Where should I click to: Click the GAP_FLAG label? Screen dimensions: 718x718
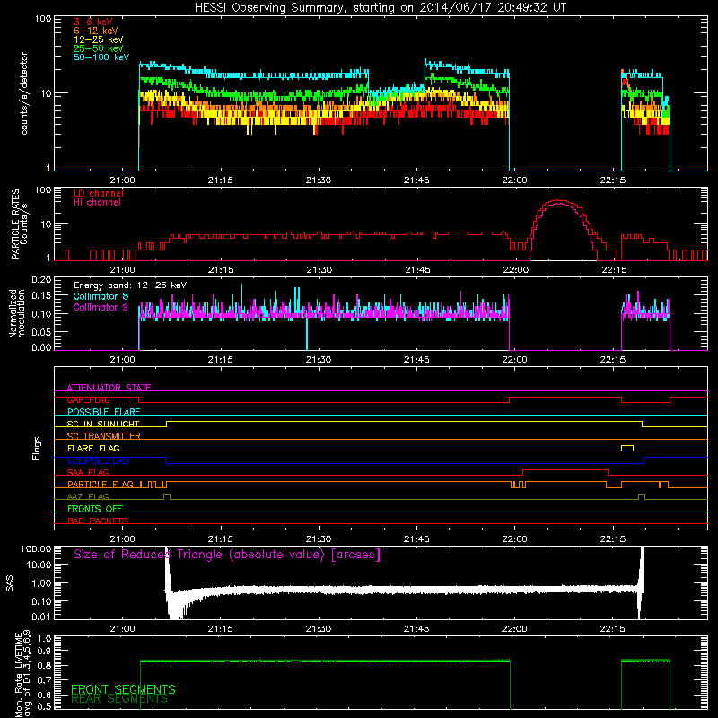[x=88, y=399]
